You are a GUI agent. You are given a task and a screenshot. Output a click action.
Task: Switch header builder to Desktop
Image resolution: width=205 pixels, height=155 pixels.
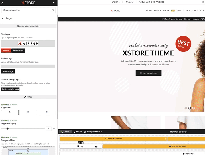pyautogui.click(x=66, y=132)
